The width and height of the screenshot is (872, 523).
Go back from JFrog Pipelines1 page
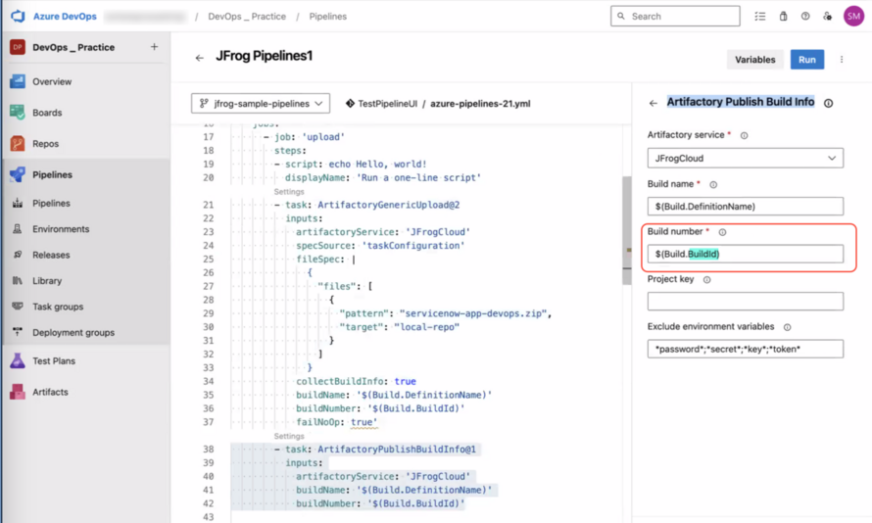(x=200, y=58)
